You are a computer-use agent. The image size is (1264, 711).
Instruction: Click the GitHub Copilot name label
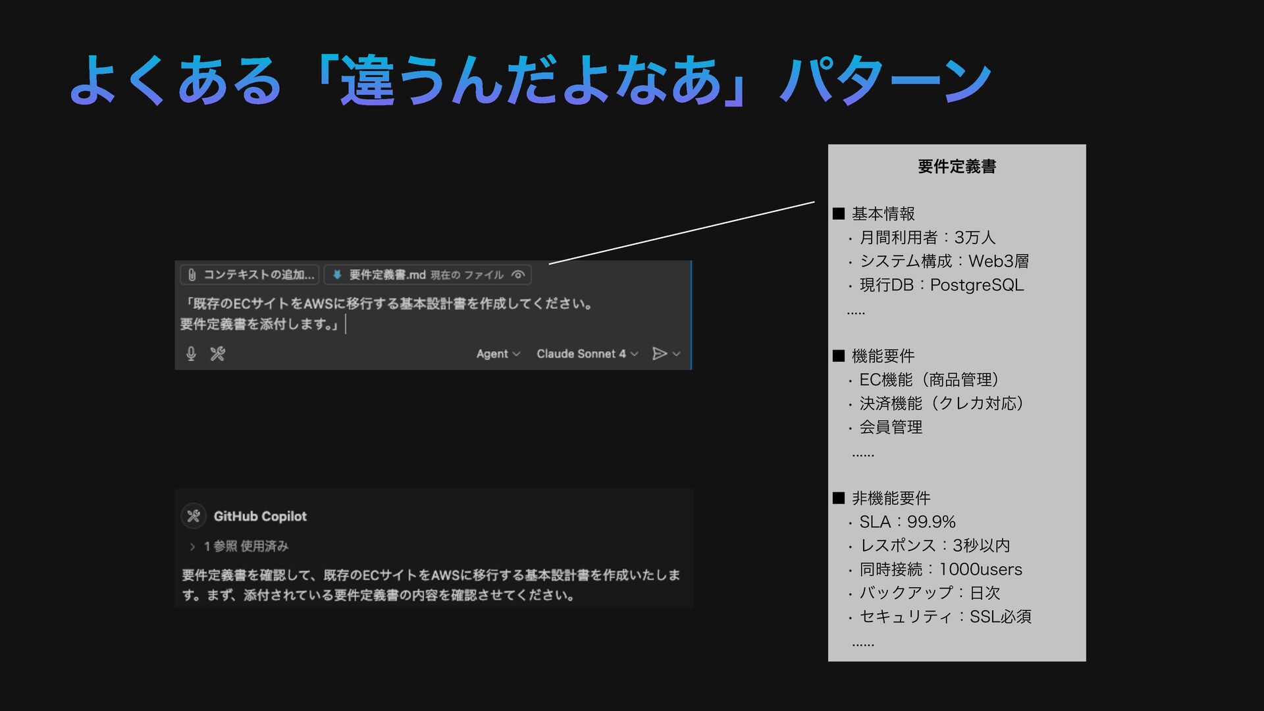pyautogui.click(x=260, y=516)
